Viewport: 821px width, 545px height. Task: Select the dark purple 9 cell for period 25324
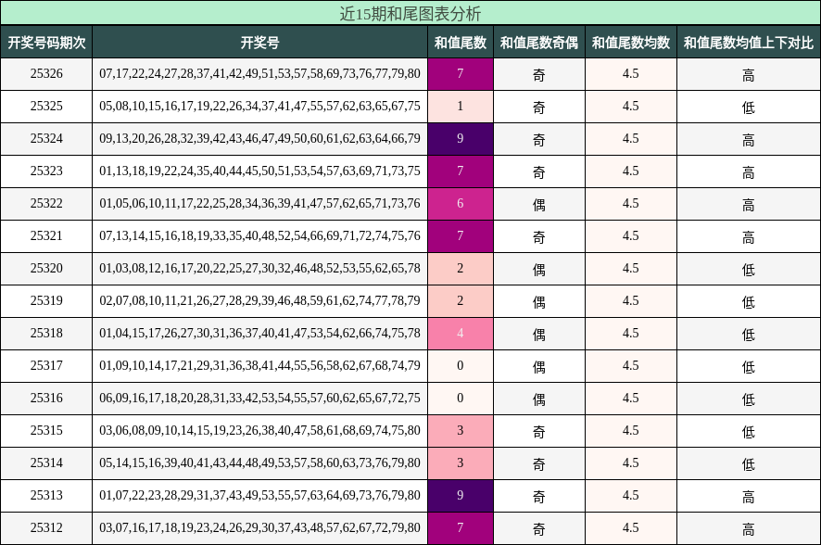click(x=461, y=137)
